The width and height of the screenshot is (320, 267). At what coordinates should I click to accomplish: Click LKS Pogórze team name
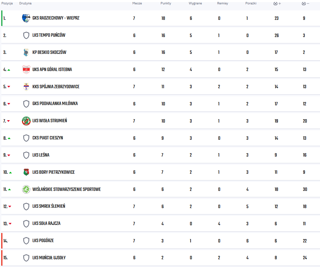(x=43, y=240)
